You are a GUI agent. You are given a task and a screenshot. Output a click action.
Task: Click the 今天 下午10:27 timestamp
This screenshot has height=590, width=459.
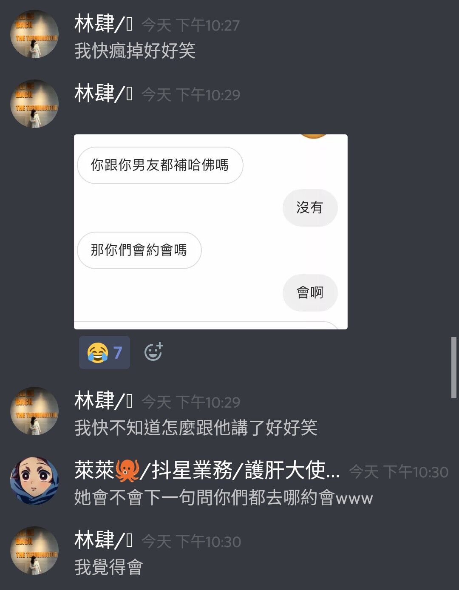pos(190,26)
